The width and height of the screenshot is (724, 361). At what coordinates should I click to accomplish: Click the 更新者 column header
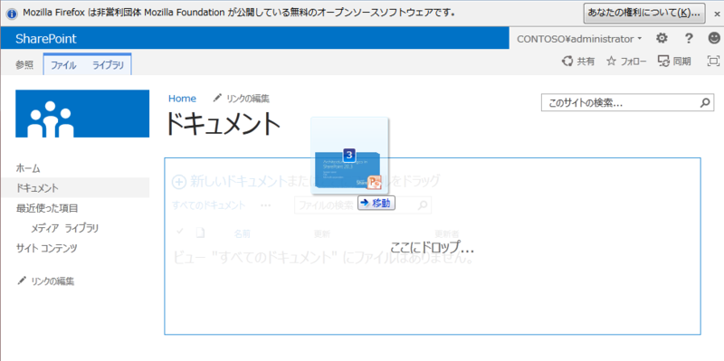click(446, 233)
